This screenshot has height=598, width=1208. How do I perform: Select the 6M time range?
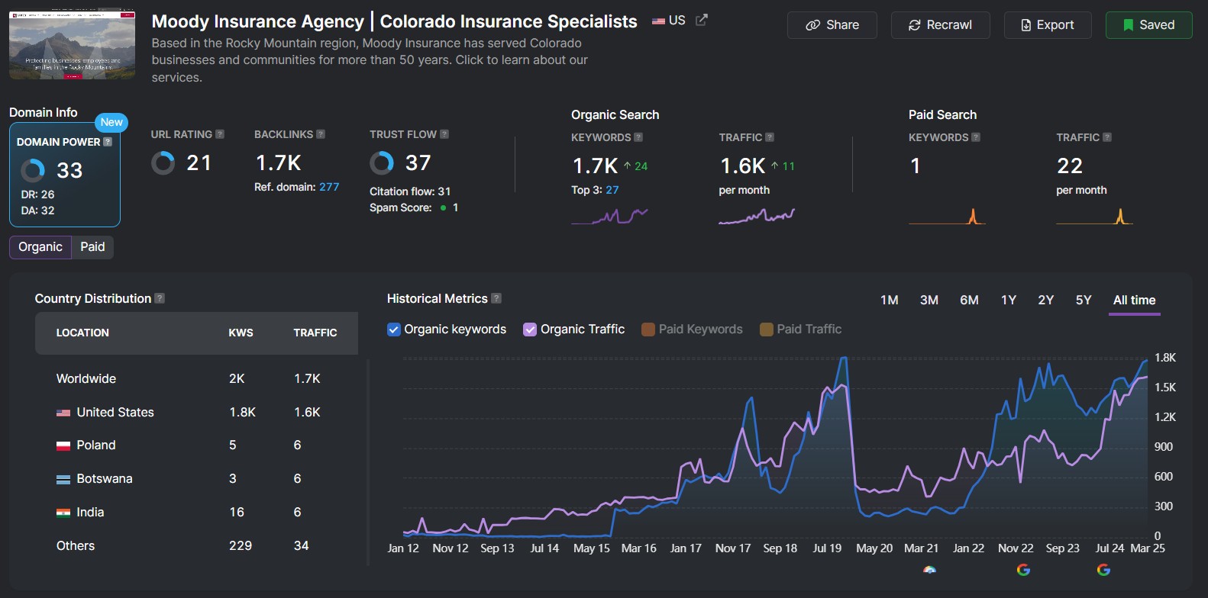(969, 300)
